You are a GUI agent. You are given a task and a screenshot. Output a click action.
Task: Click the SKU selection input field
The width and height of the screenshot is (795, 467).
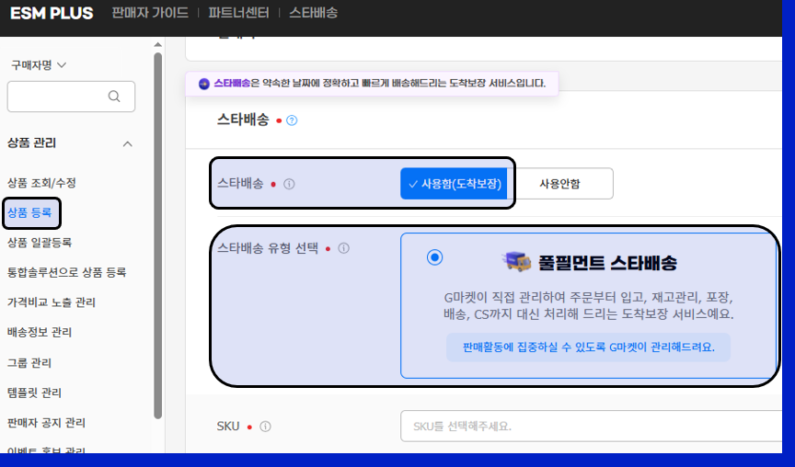(591, 427)
